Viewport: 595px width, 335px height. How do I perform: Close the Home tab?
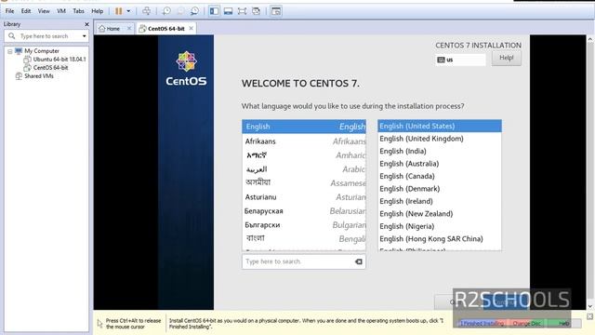(x=129, y=28)
